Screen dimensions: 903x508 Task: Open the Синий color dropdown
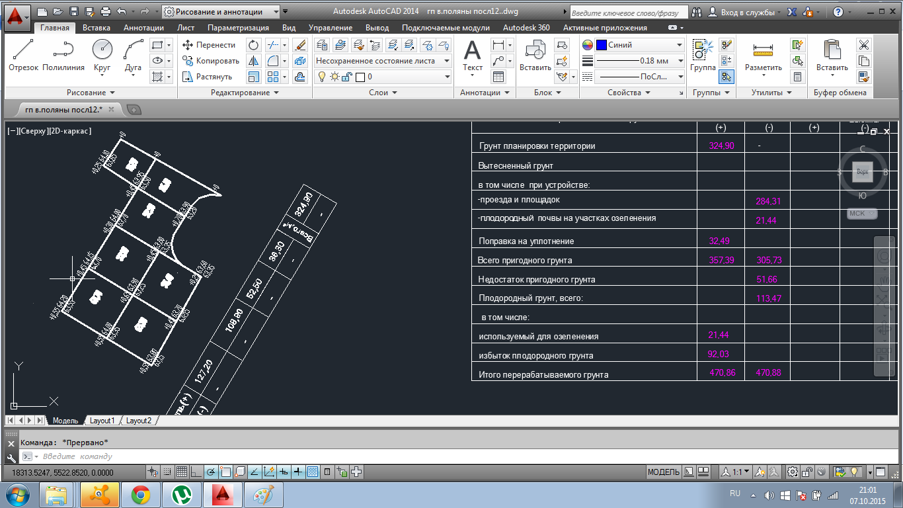680,45
